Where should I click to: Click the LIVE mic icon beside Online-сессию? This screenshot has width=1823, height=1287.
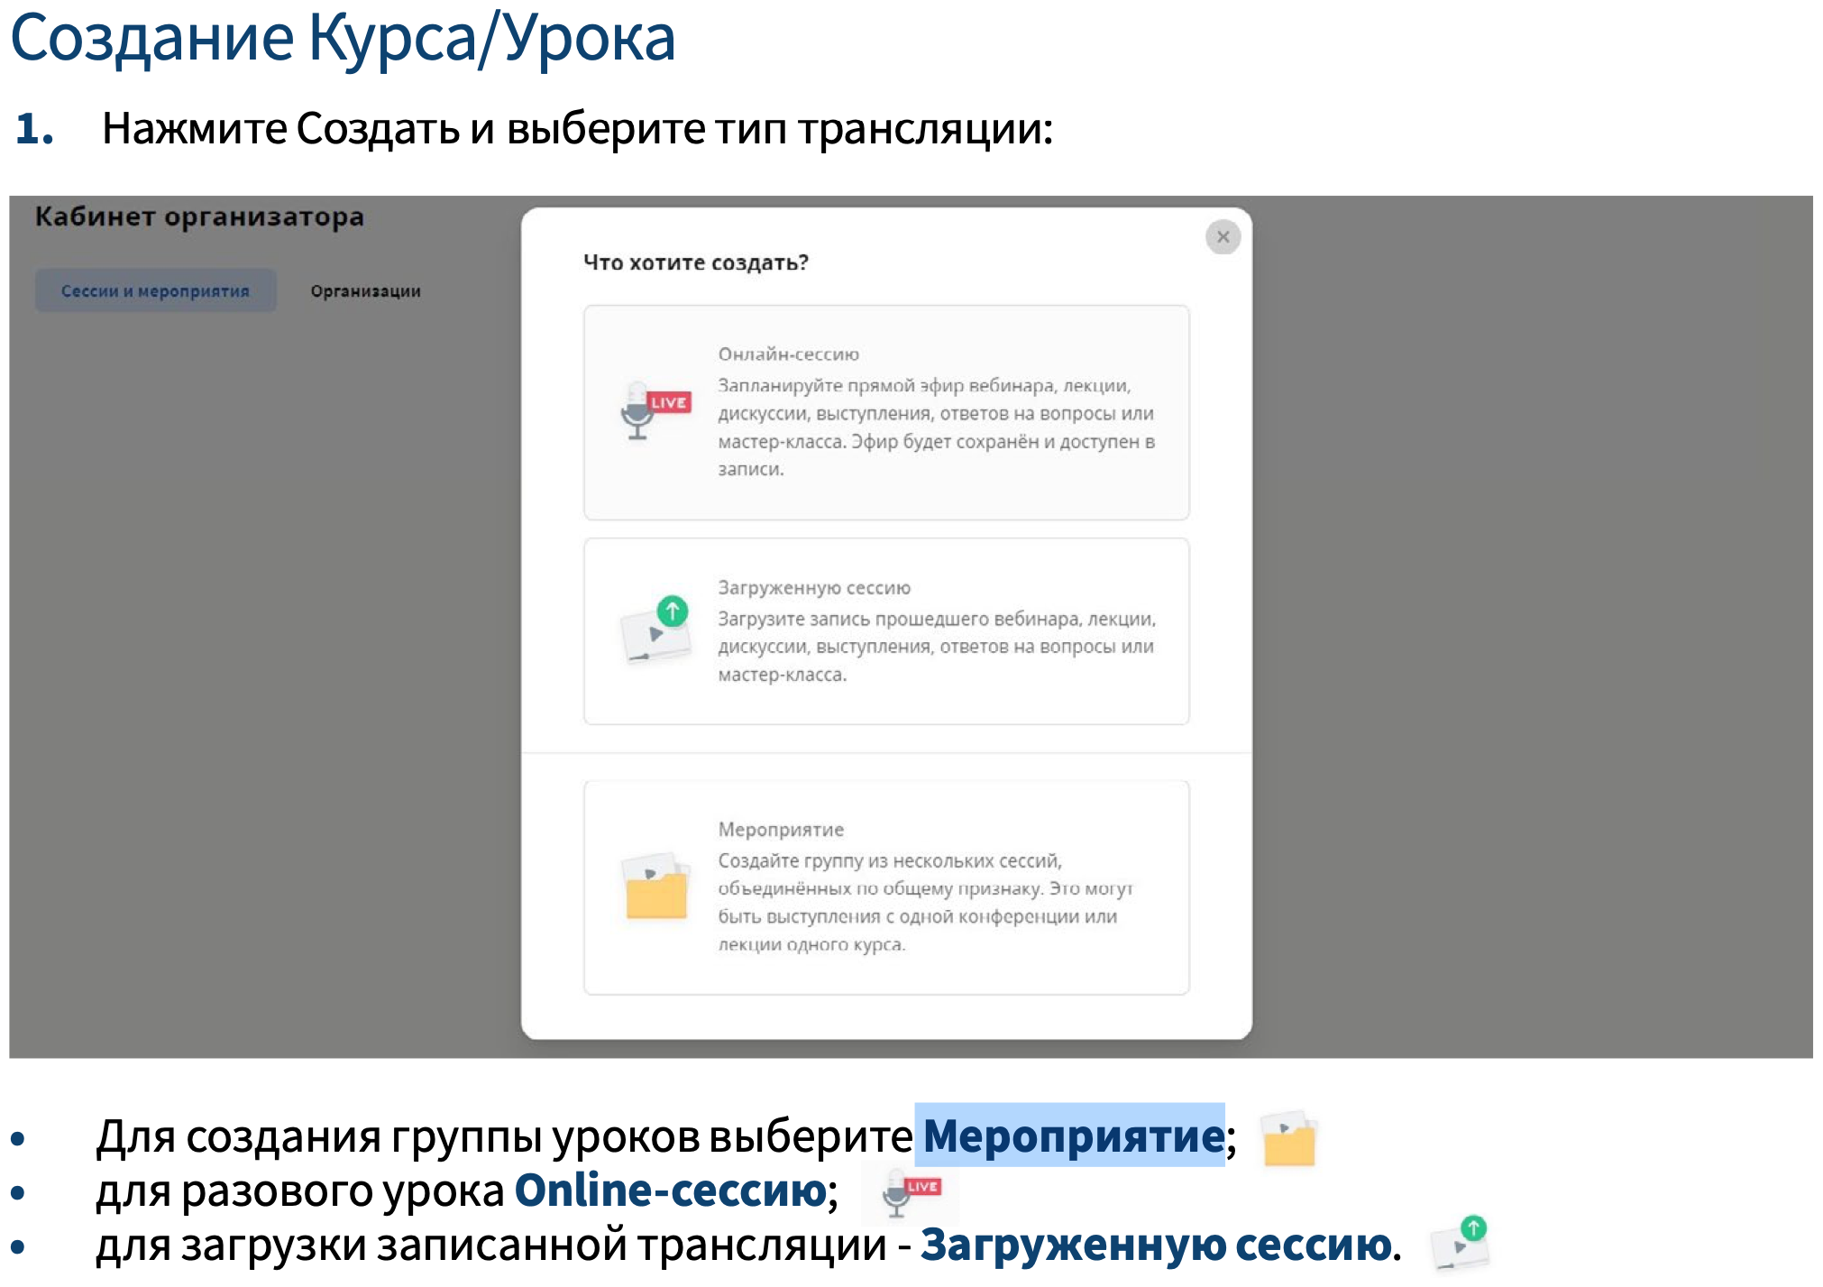pyautogui.click(x=911, y=1192)
